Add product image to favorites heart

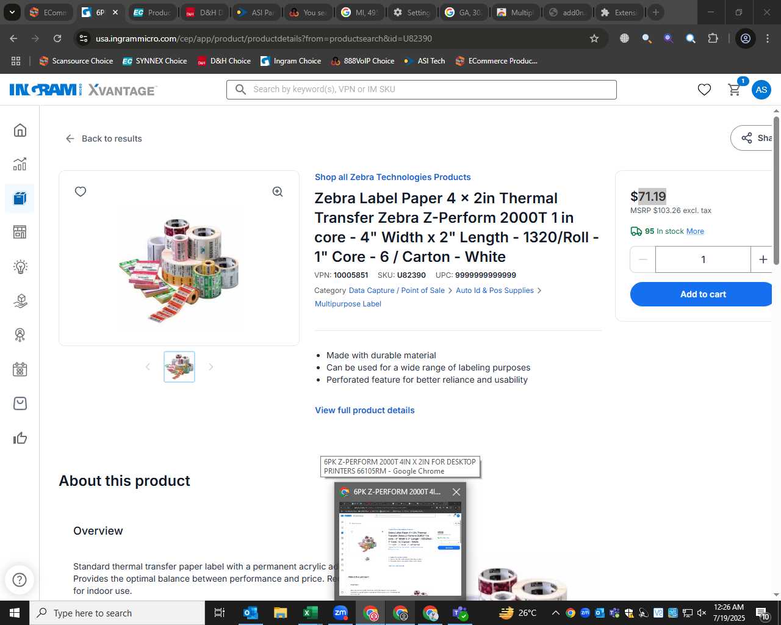(x=81, y=192)
